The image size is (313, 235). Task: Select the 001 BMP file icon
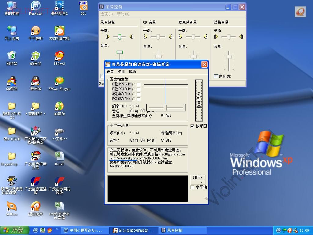pyautogui.click(x=83, y=8)
